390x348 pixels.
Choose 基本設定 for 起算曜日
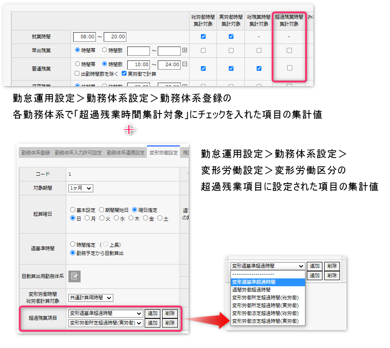coord(72,210)
